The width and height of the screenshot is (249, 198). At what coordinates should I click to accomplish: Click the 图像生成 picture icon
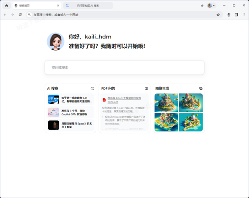[201, 88]
